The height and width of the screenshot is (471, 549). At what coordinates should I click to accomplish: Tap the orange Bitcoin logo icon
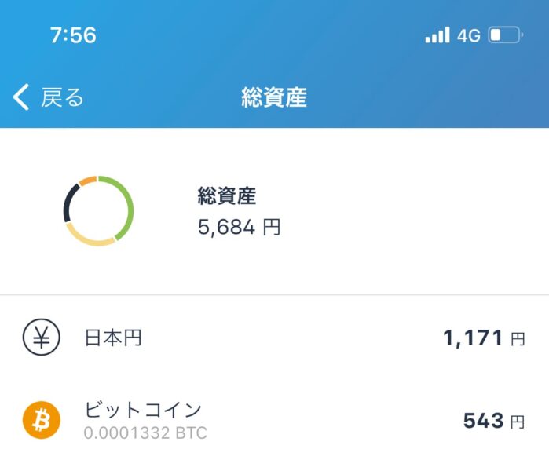coord(42,420)
